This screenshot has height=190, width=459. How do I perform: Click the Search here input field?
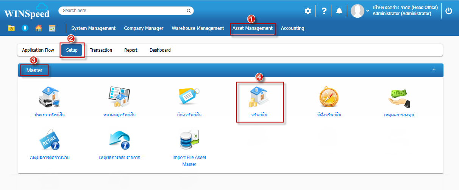tap(123, 11)
